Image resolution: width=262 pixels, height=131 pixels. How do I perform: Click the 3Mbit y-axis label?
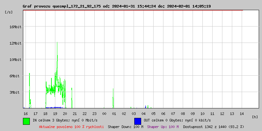(15, 92)
